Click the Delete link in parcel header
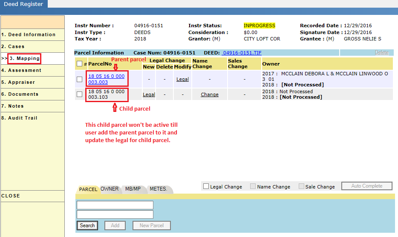 [x=382, y=52]
